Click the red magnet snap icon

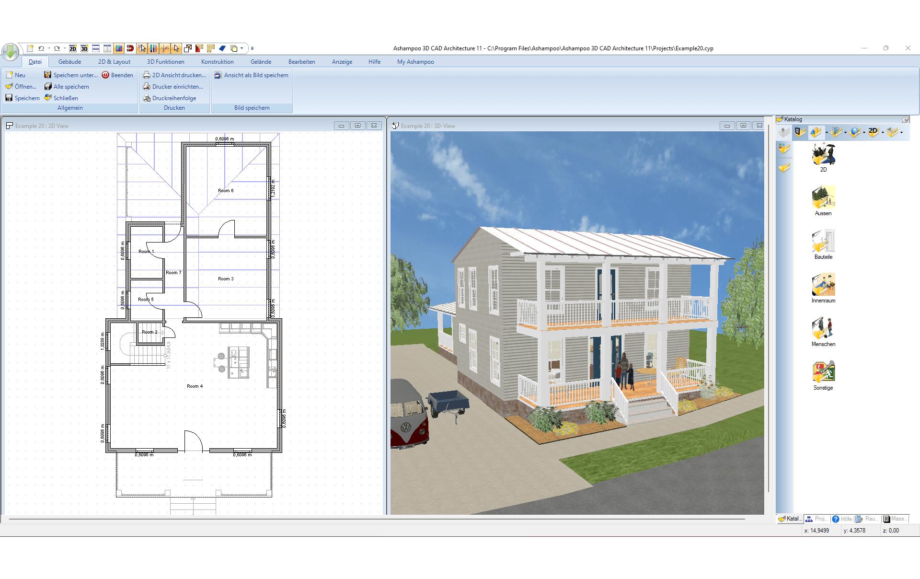point(130,48)
